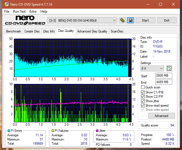The width and height of the screenshot is (182, 150).
Task: Click the magenta Jitter legend swatch
Action: pyautogui.click(x=97, y=131)
